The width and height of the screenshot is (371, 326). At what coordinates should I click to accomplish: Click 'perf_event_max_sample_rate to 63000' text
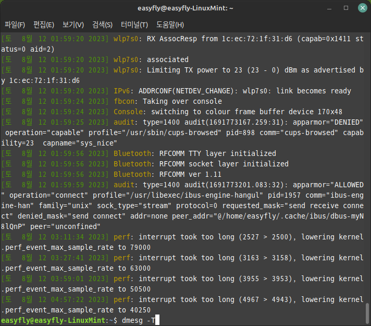click(78, 268)
